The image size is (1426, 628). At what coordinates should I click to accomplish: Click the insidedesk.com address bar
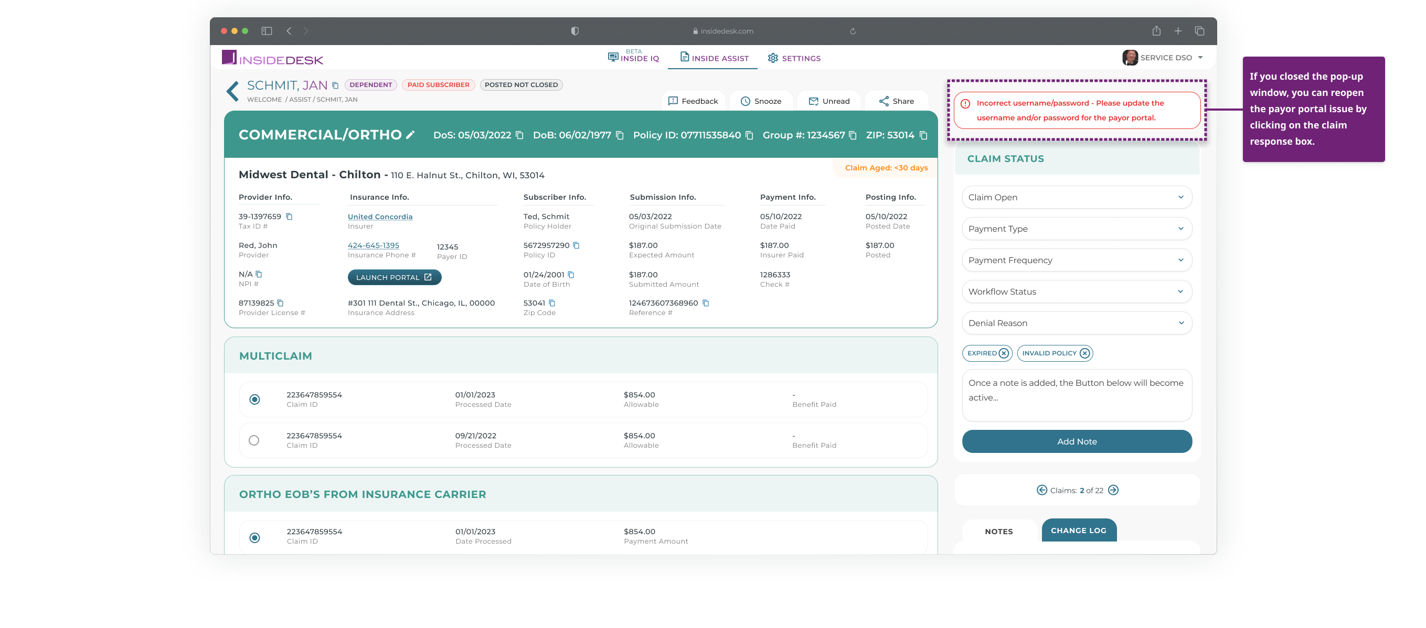click(x=722, y=31)
